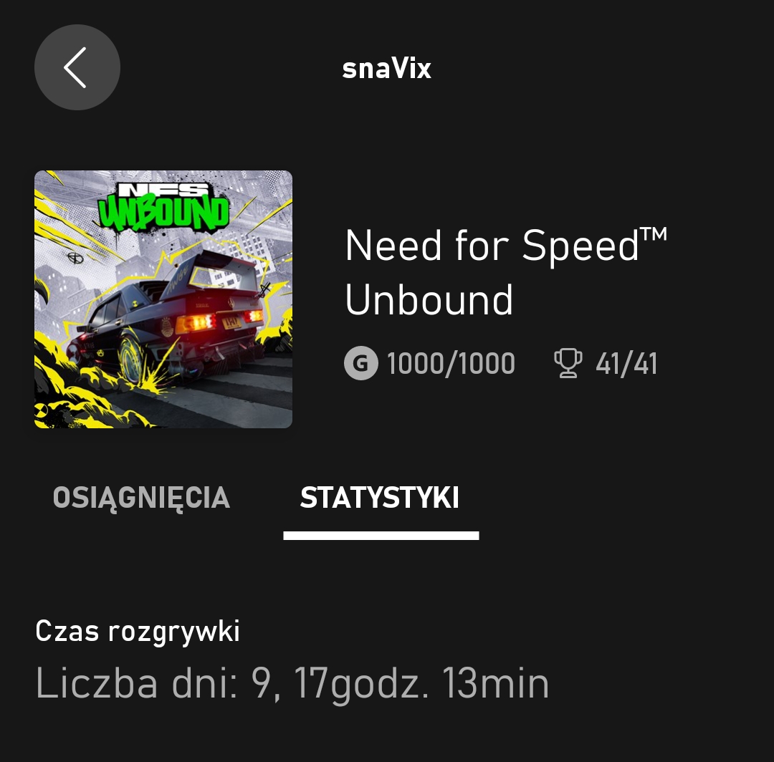Tap the achievements trophy icon
Screen dimensions: 774x762
point(568,363)
